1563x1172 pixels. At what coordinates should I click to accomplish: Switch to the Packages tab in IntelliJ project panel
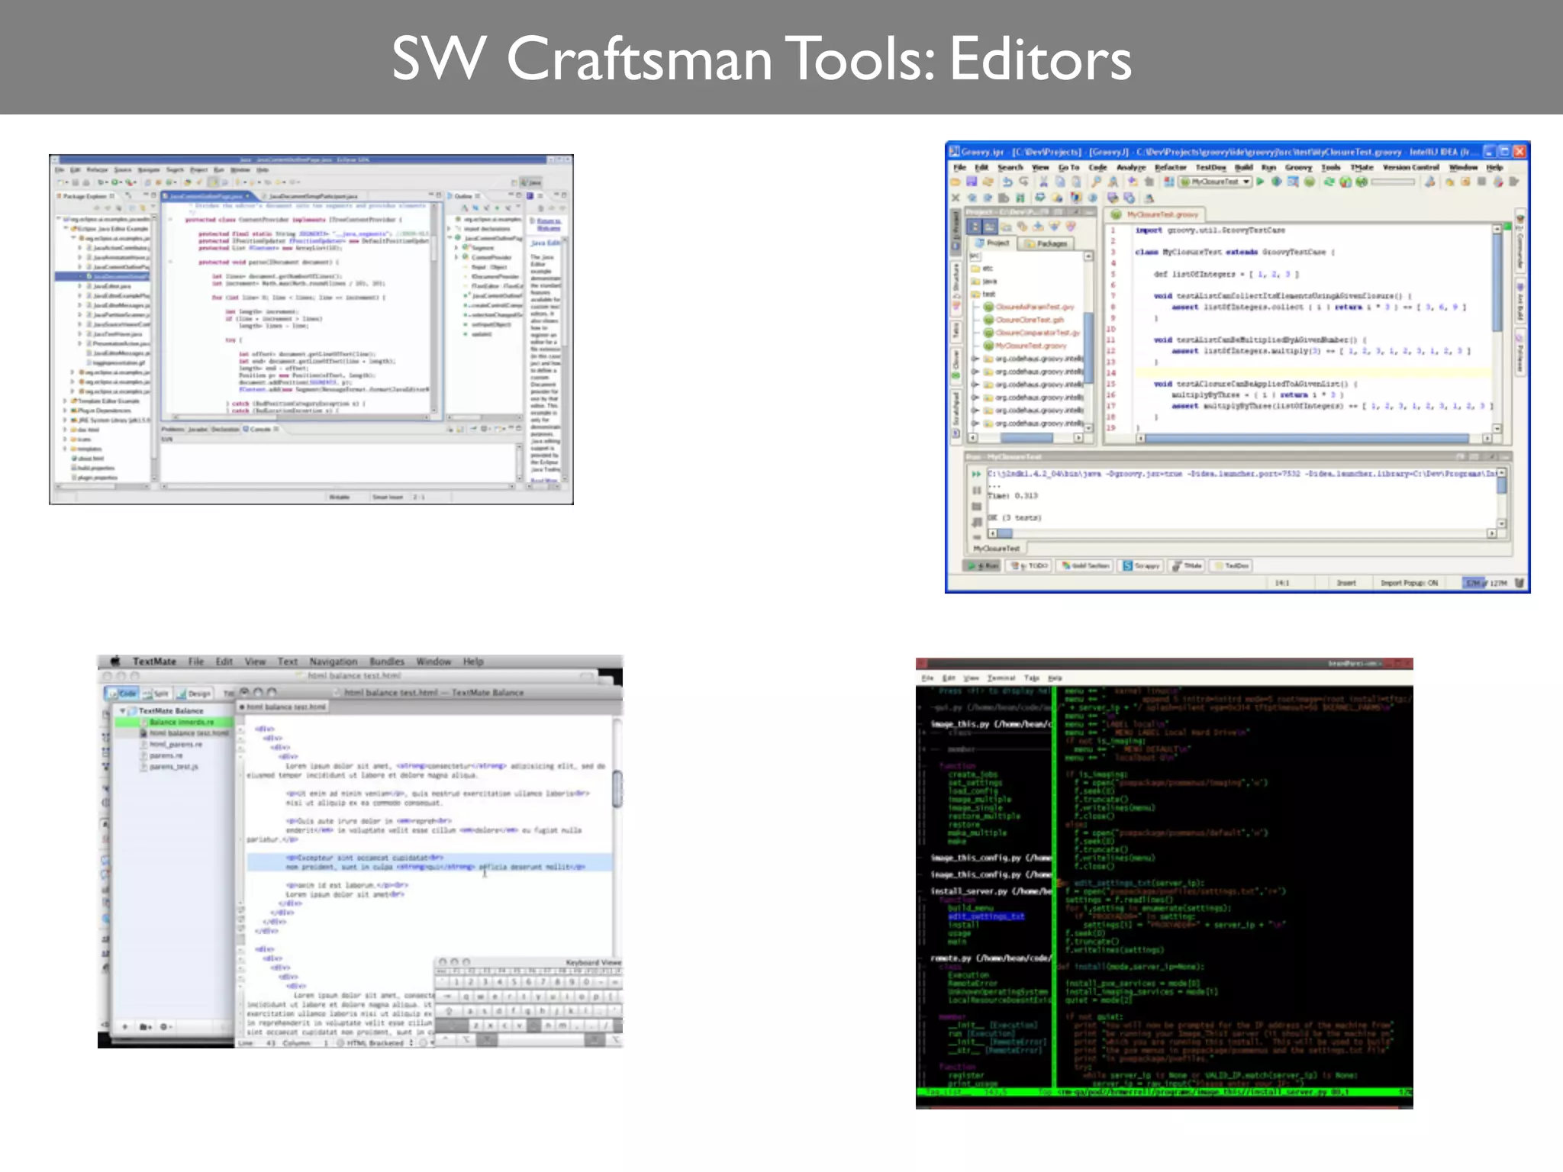[1046, 243]
